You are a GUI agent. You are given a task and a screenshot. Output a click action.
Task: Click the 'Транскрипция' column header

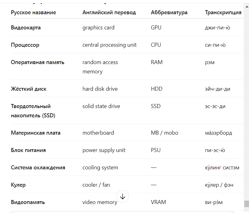click(x=223, y=12)
